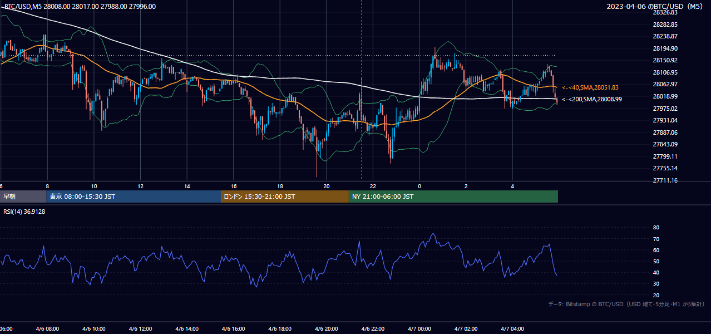This screenshot has height=334, width=711.
Task: Click price axis value 27931.04
Action: [x=665, y=120]
